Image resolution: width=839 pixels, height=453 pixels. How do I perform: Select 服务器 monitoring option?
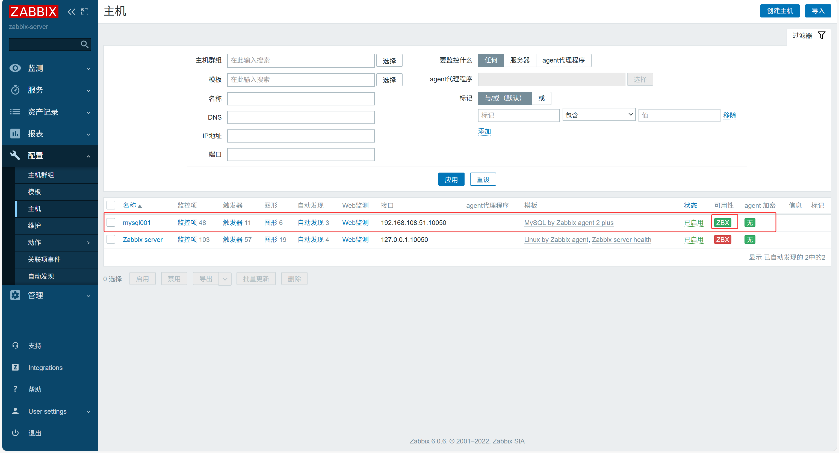click(520, 60)
